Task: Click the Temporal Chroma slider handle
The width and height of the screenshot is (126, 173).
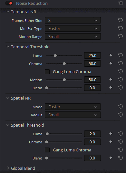Action: tap(64, 64)
